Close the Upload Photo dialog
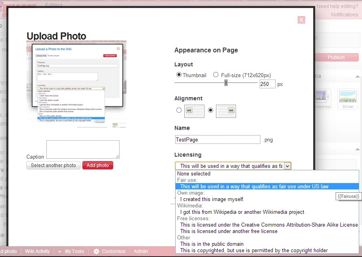This screenshot has height=257, width=362. 301,20
